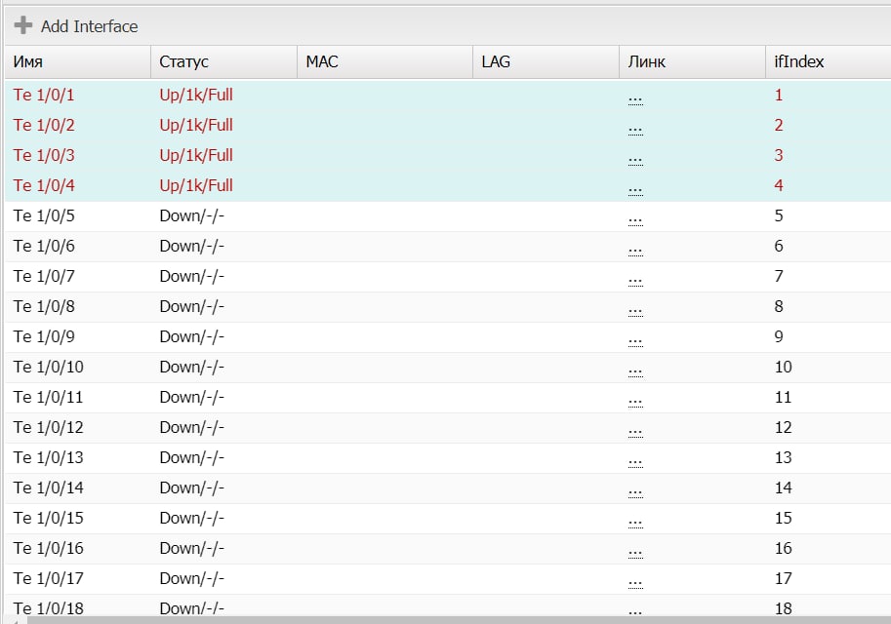Open the link dots for Te 1/0/17
Screen dimensions: 891x624
click(x=635, y=584)
